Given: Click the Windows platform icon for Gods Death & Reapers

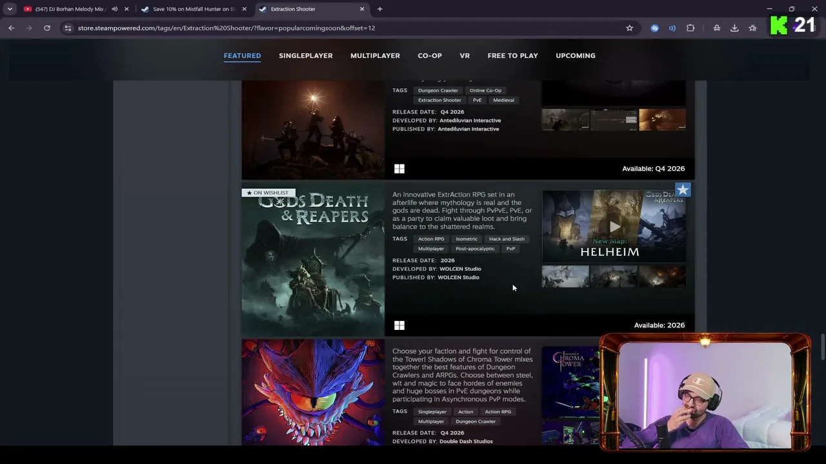Looking at the screenshot, I should pyautogui.click(x=399, y=325).
